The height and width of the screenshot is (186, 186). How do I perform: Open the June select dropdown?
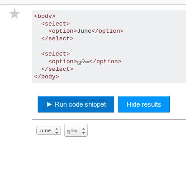tap(48, 130)
